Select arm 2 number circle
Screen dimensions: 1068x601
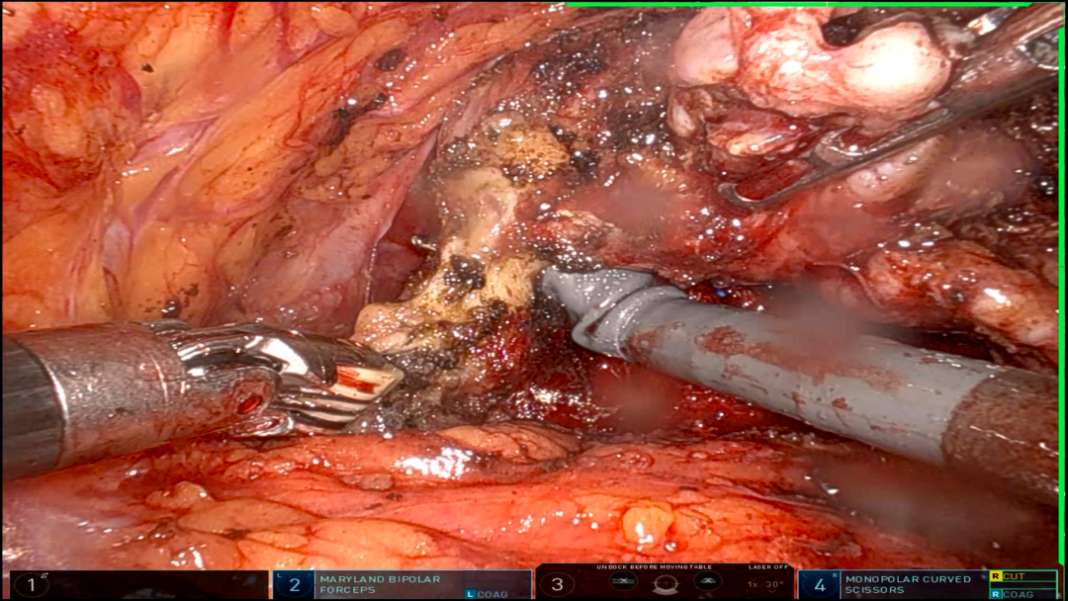[x=295, y=584]
